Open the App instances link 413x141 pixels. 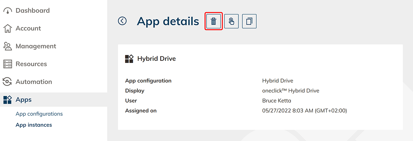34,125
